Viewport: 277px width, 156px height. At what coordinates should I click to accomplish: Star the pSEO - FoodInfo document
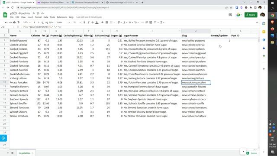pos(34,13)
